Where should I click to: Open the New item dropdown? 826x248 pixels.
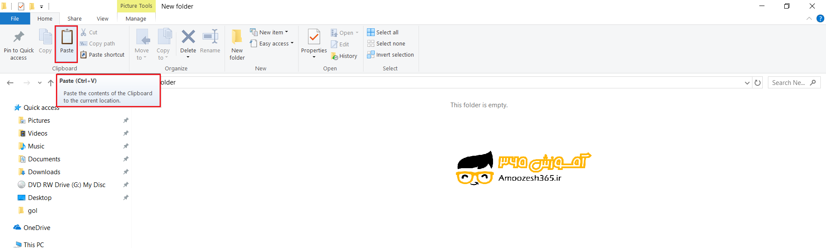pos(269,32)
